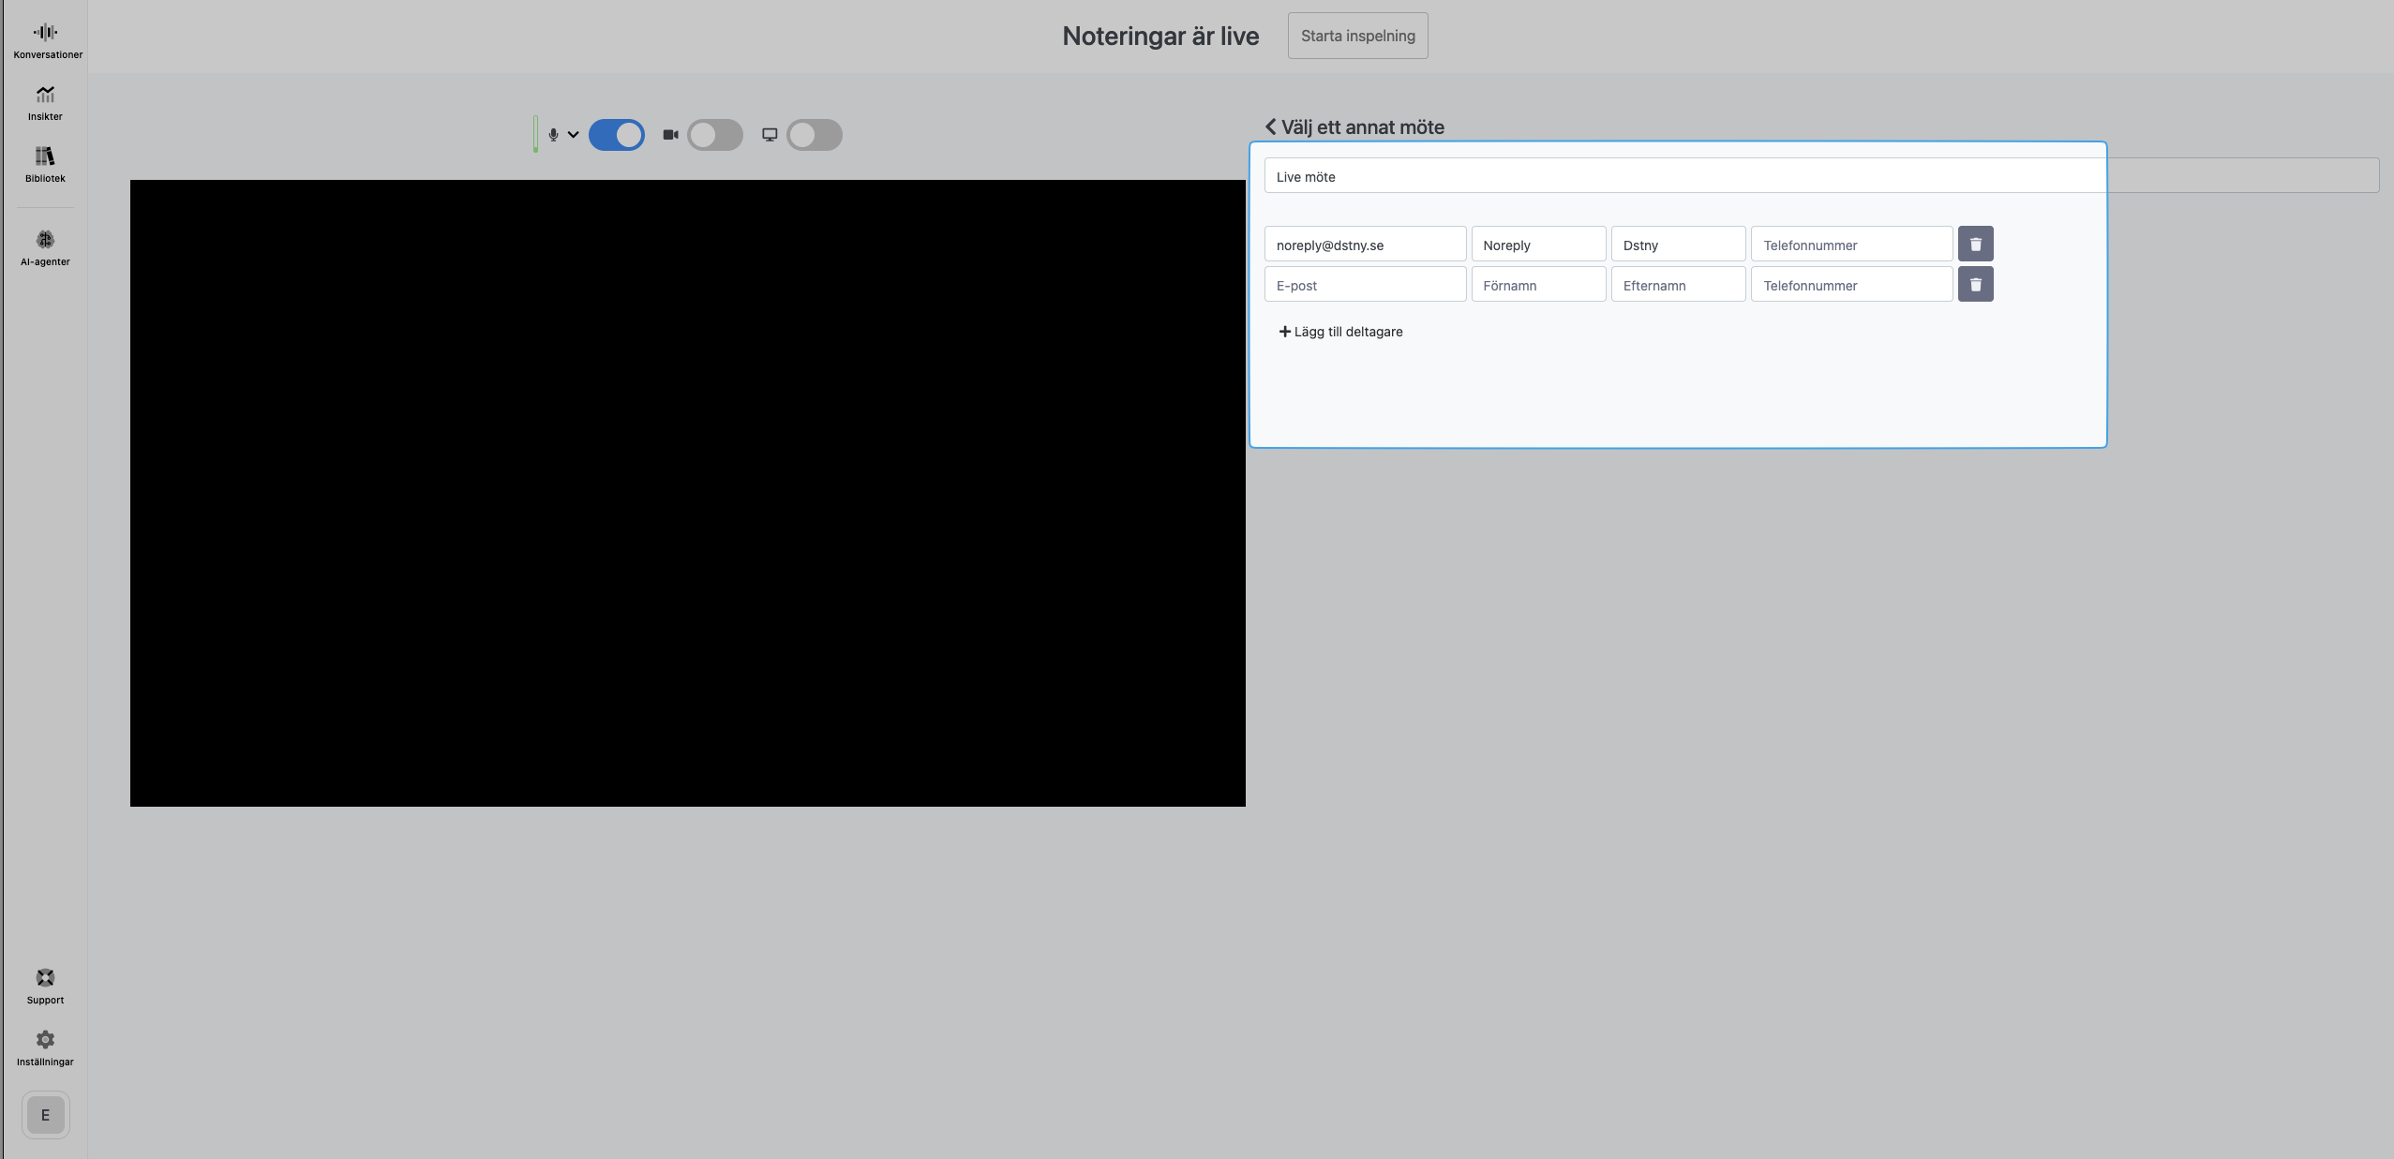Delete the noreply@dstny.se participant row

coord(1975,245)
